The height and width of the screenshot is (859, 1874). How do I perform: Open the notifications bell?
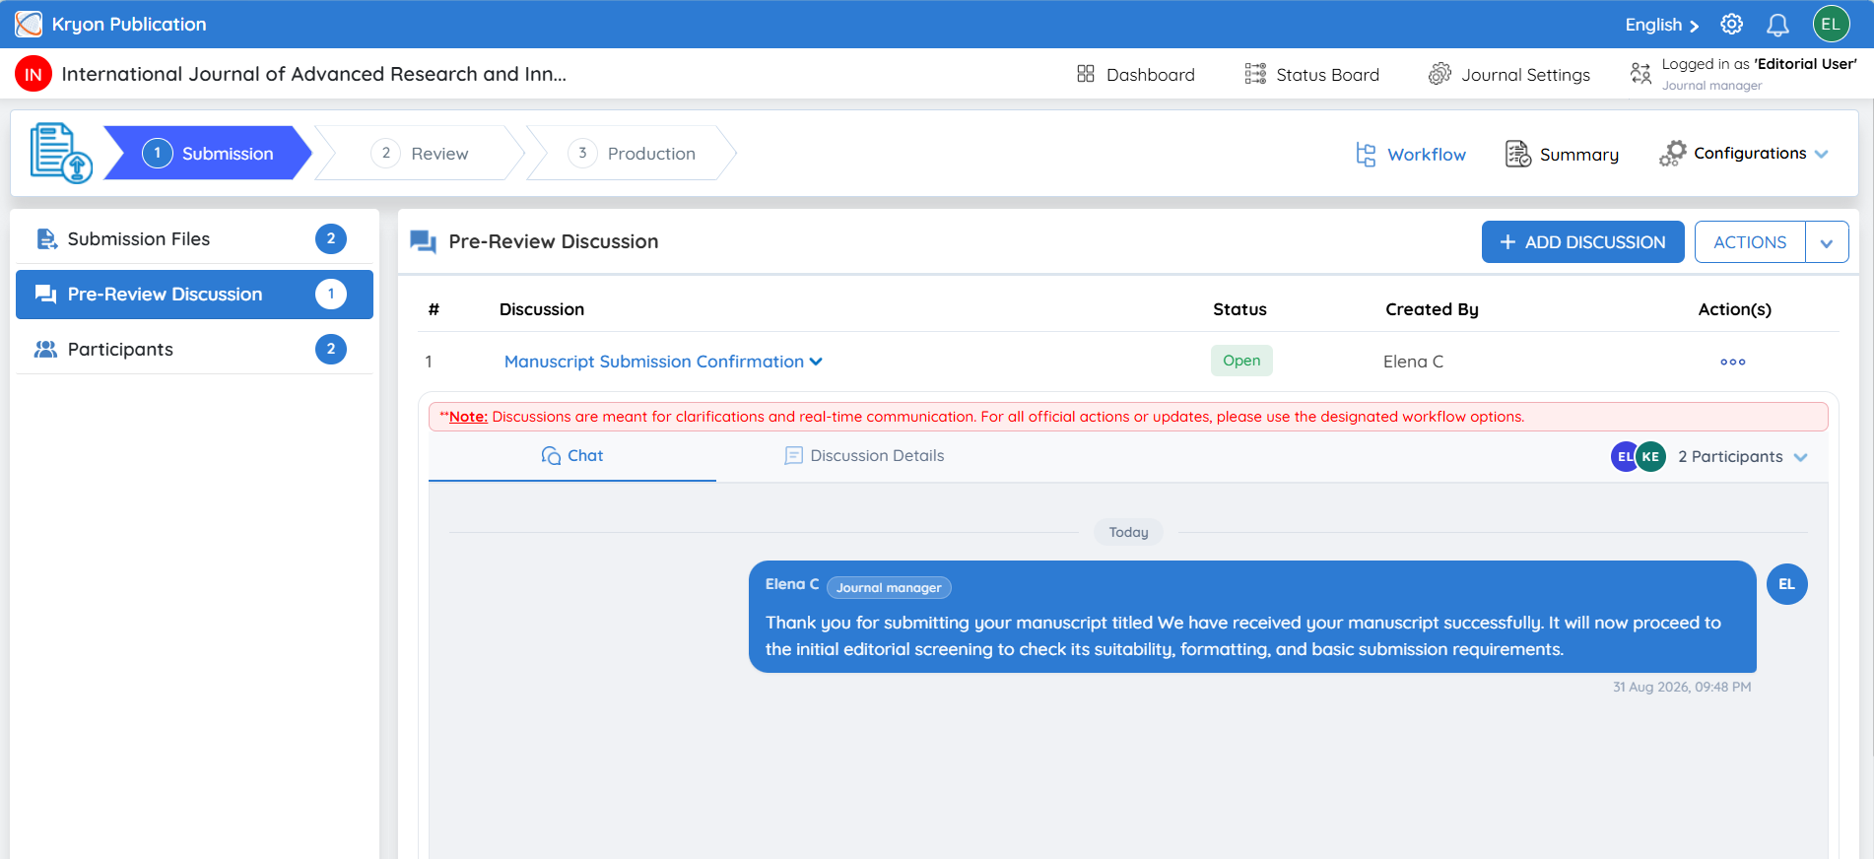tap(1777, 25)
